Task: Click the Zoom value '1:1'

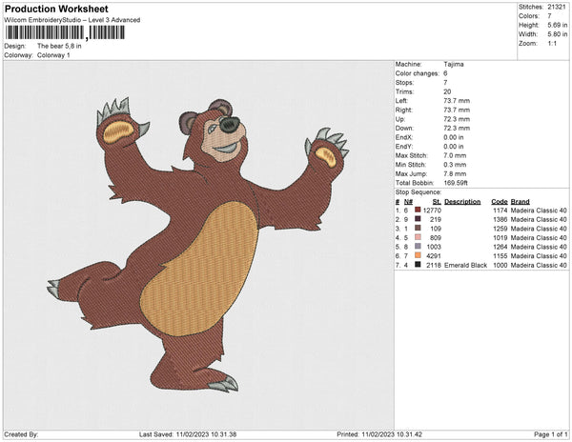Action: (x=552, y=44)
